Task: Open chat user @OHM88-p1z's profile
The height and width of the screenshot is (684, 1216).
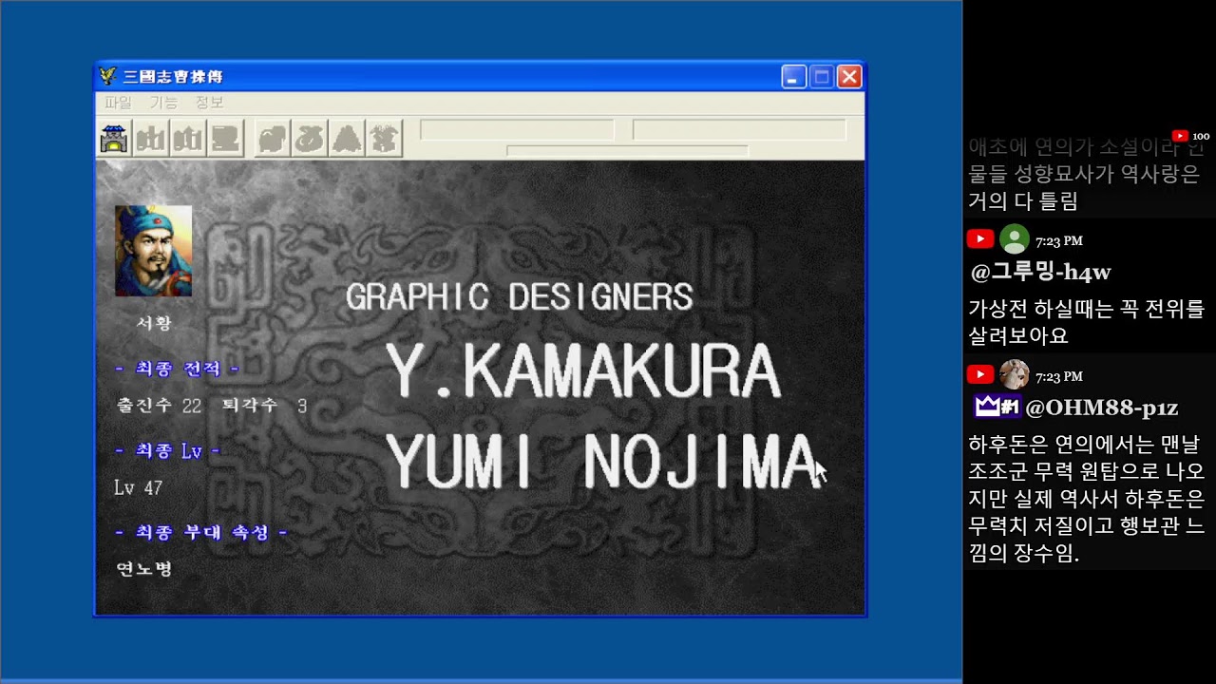Action: [1102, 408]
